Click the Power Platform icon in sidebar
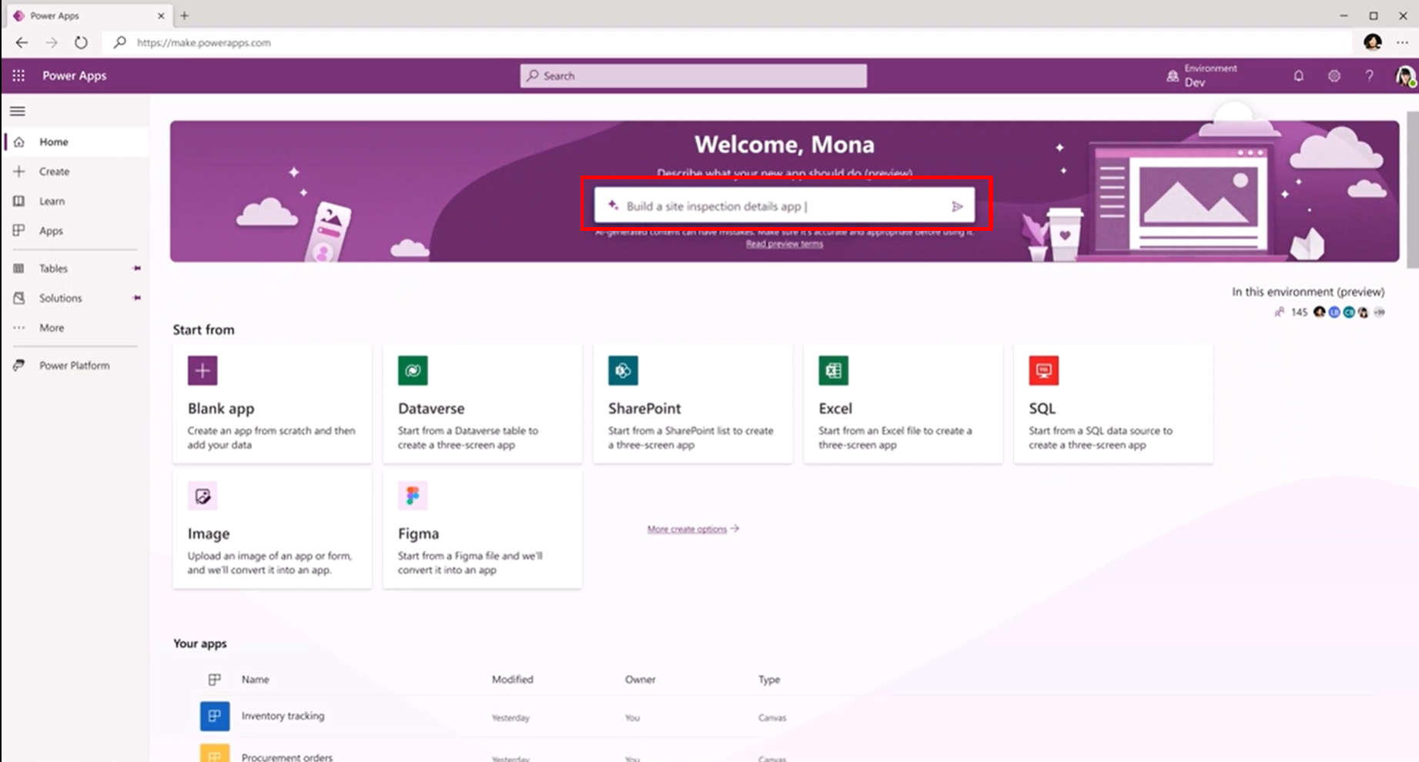 click(x=19, y=366)
